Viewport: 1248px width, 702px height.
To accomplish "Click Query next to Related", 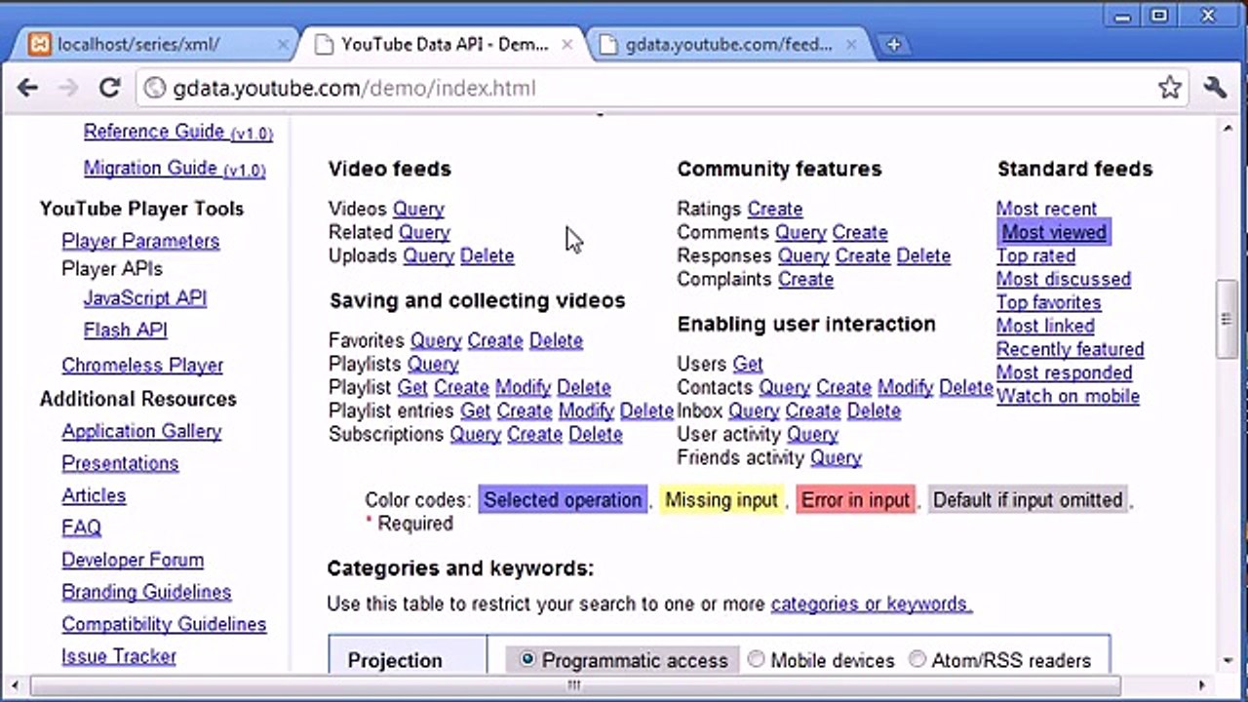I will pos(424,232).
